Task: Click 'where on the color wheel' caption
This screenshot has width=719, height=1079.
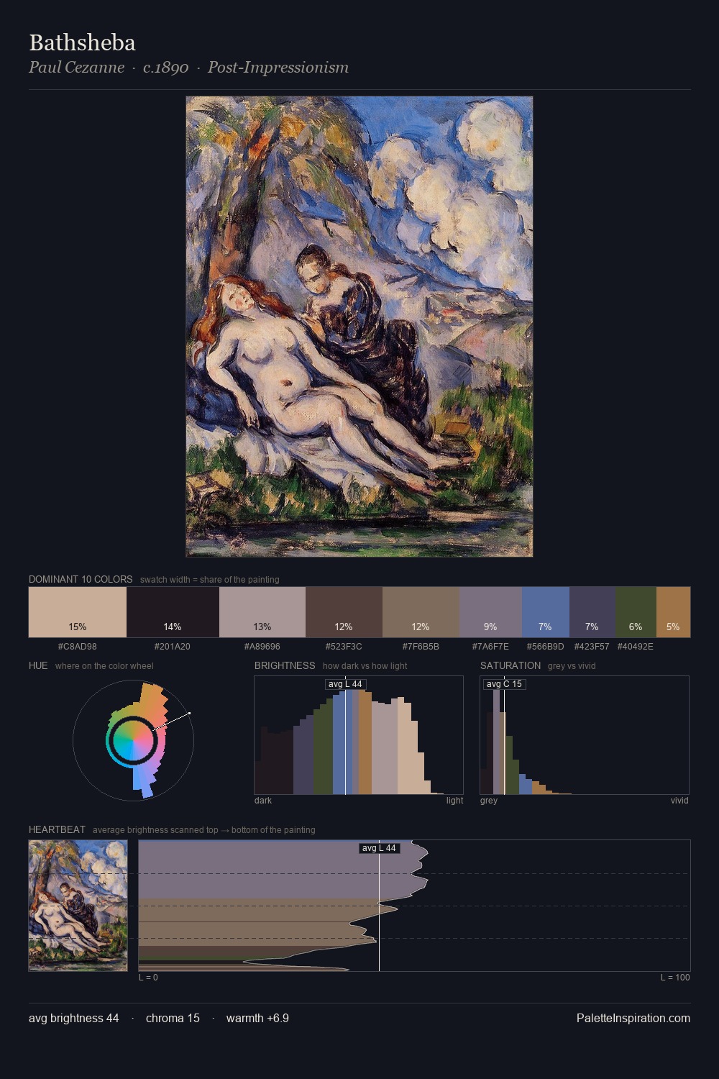Action: coord(104,666)
